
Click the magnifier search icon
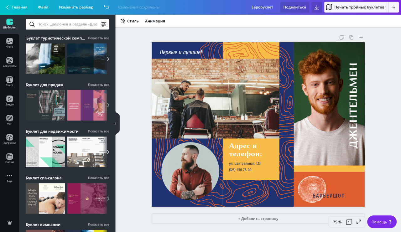click(x=32, y=24)
